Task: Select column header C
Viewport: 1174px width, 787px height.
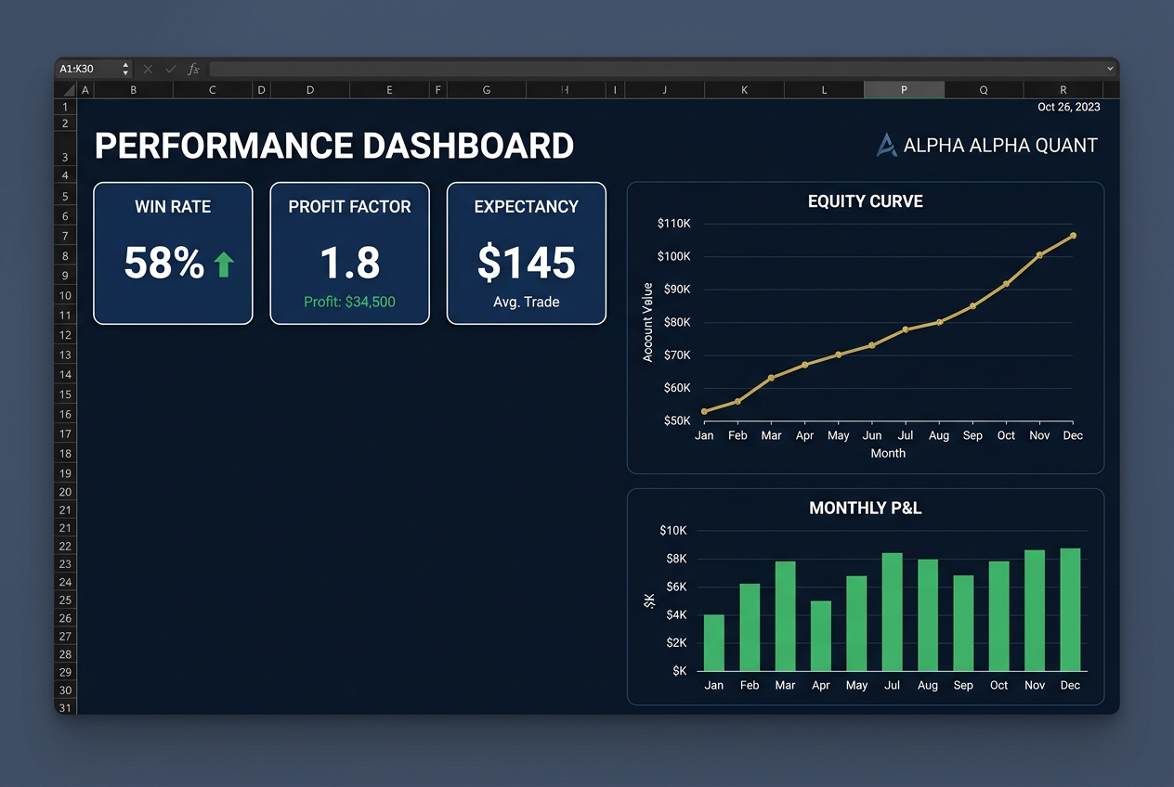Action: coord(213,90)
